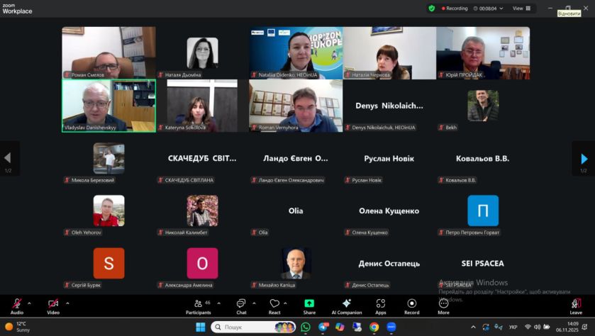Click the Руслан Новік name tile
Screen dimensions: 595x336
pos(389,158)
